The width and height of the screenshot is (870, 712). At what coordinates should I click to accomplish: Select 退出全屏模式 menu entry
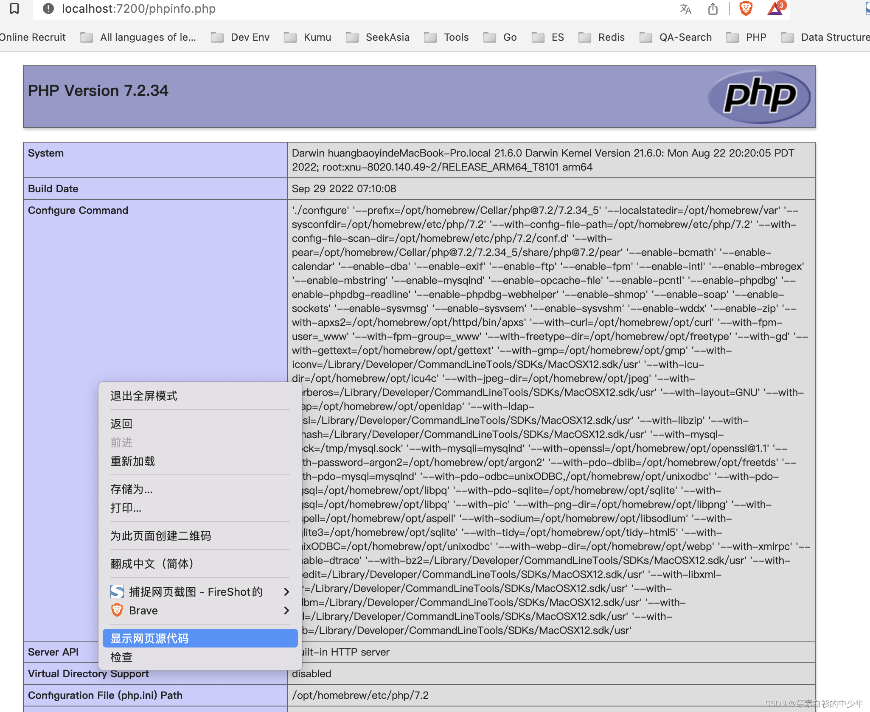coord(144,396)
